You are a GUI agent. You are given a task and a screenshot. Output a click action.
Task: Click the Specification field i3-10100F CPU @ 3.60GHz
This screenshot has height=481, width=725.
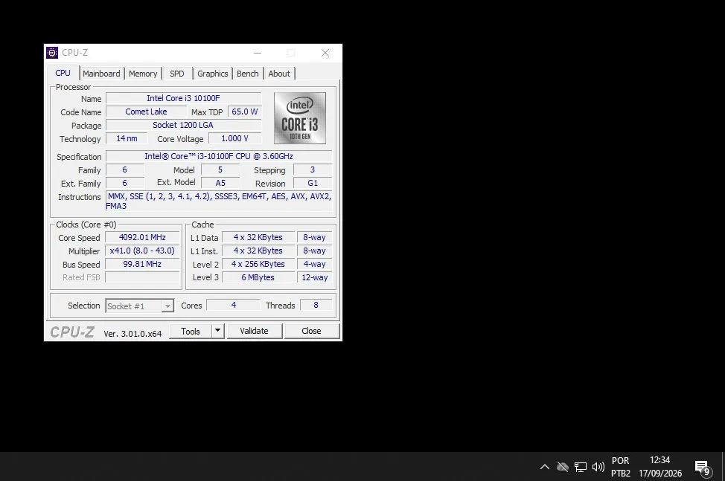(219, 156)
